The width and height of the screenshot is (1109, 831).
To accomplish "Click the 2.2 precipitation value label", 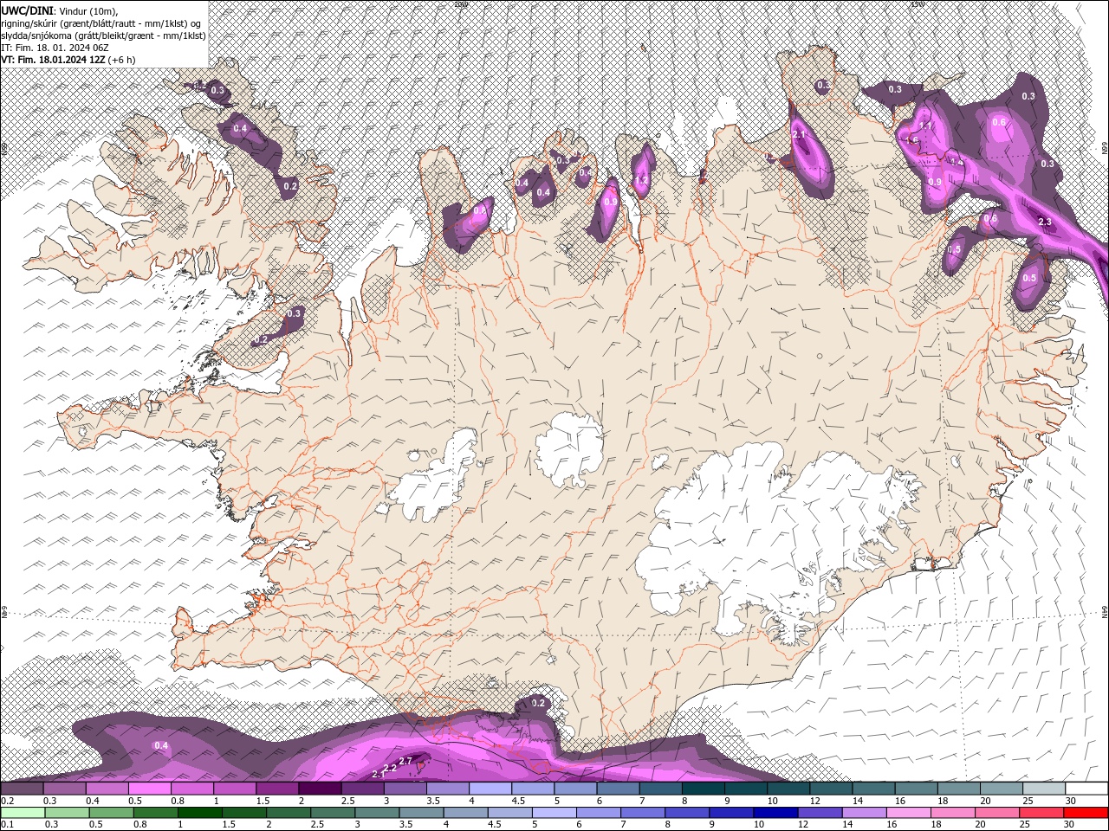I will pyautogui.click(x=391, y=768).
